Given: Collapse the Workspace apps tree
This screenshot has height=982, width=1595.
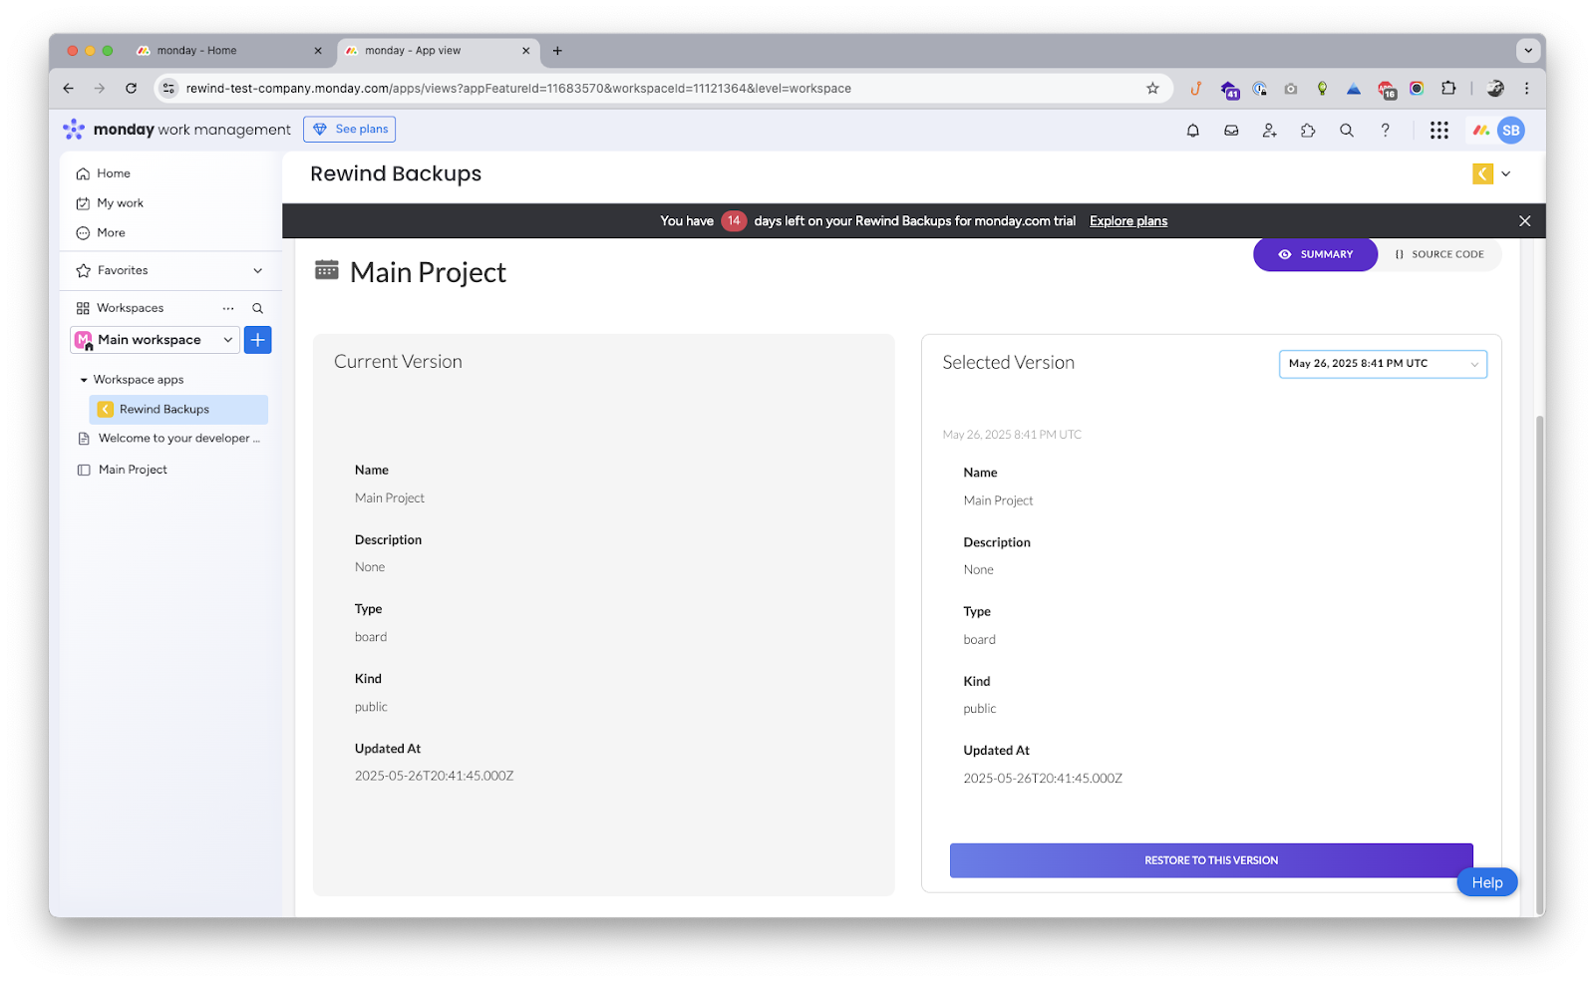Looking at the screenshot, I should 84,380.
